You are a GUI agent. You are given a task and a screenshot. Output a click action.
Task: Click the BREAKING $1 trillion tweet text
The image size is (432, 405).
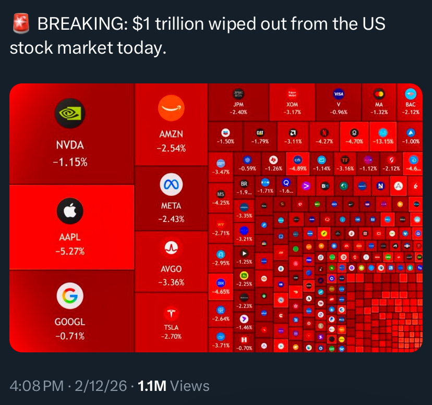coord(198,35)
